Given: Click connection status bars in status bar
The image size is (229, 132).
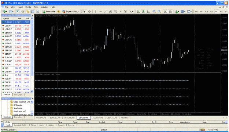Looking at the screenshot, I should click(x=202, y=130).
